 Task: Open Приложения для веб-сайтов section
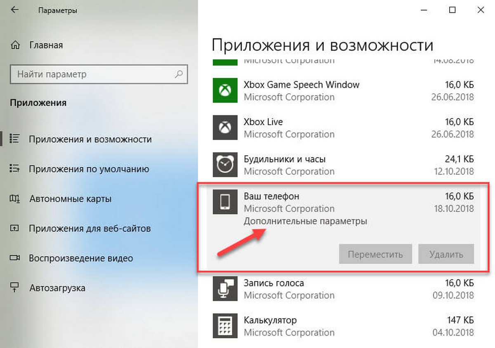click(x=90, y=228)
